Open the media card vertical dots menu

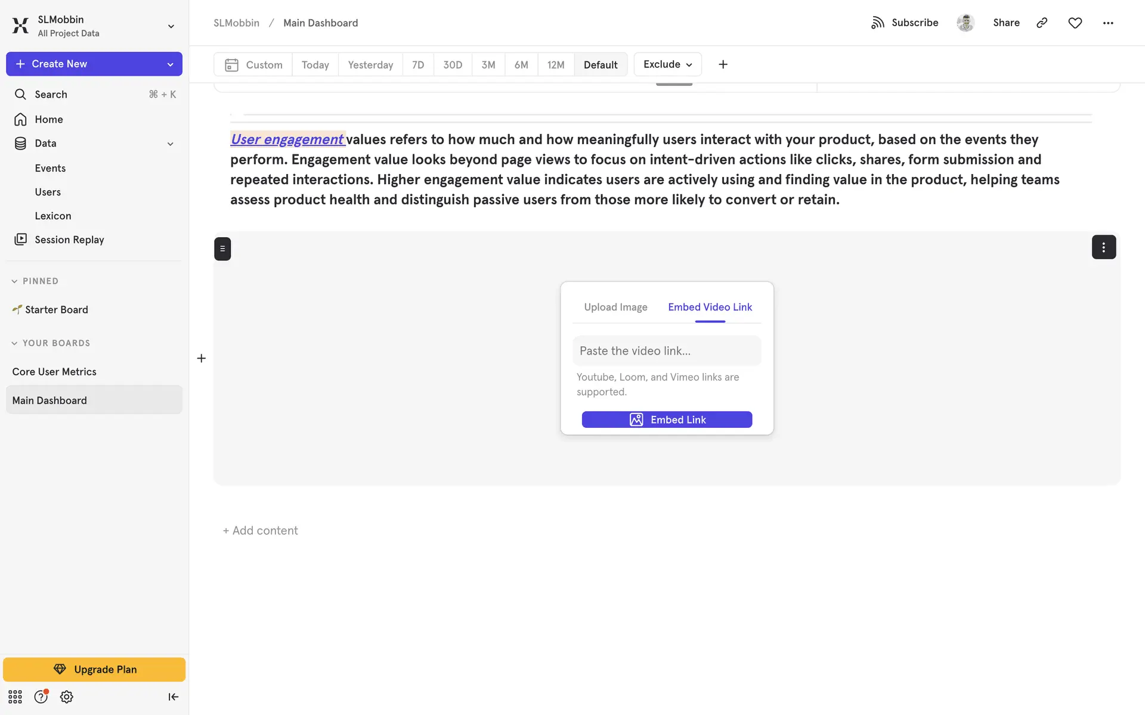click(x=1103, y=247)
